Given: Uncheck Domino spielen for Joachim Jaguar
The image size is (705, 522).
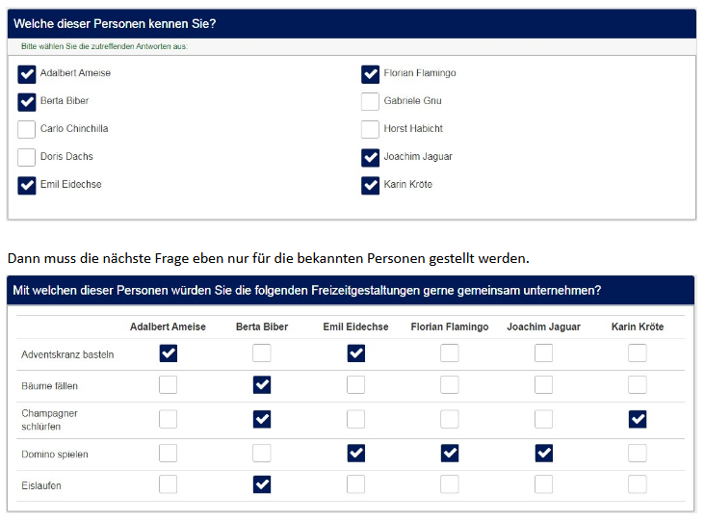Looking at the screenshot, I should [543, 453].
